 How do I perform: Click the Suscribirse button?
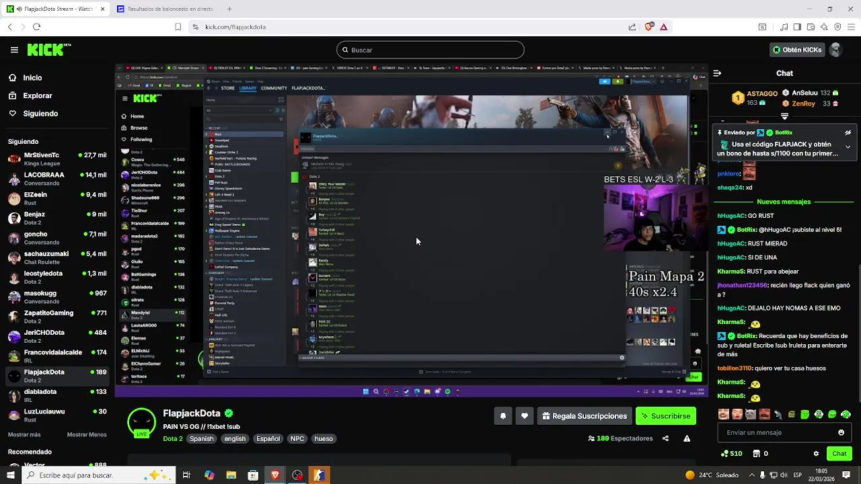click(665, 416)
